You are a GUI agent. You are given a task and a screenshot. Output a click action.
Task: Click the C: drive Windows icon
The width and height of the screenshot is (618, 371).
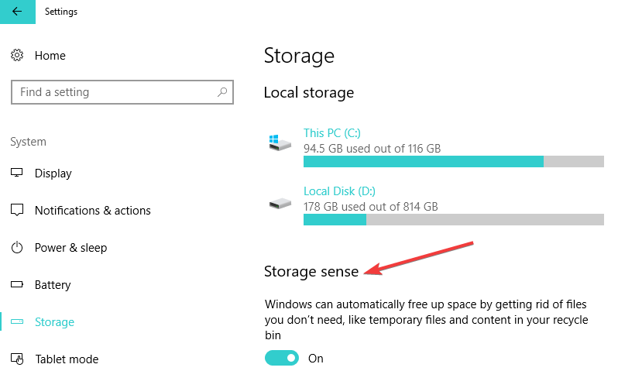(280, 143)
